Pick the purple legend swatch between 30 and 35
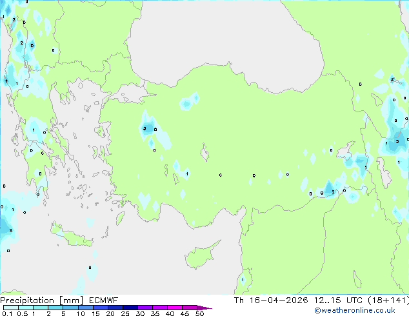Image resolution: width=409 pixels, height=316 pixels. (x=145, y=308)
